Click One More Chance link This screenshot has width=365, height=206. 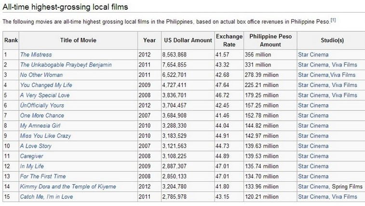[x=42, y=116]
